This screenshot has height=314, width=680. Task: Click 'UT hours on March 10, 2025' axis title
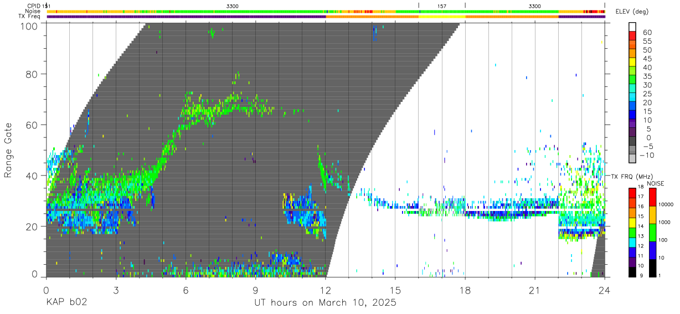coord(325,303)
